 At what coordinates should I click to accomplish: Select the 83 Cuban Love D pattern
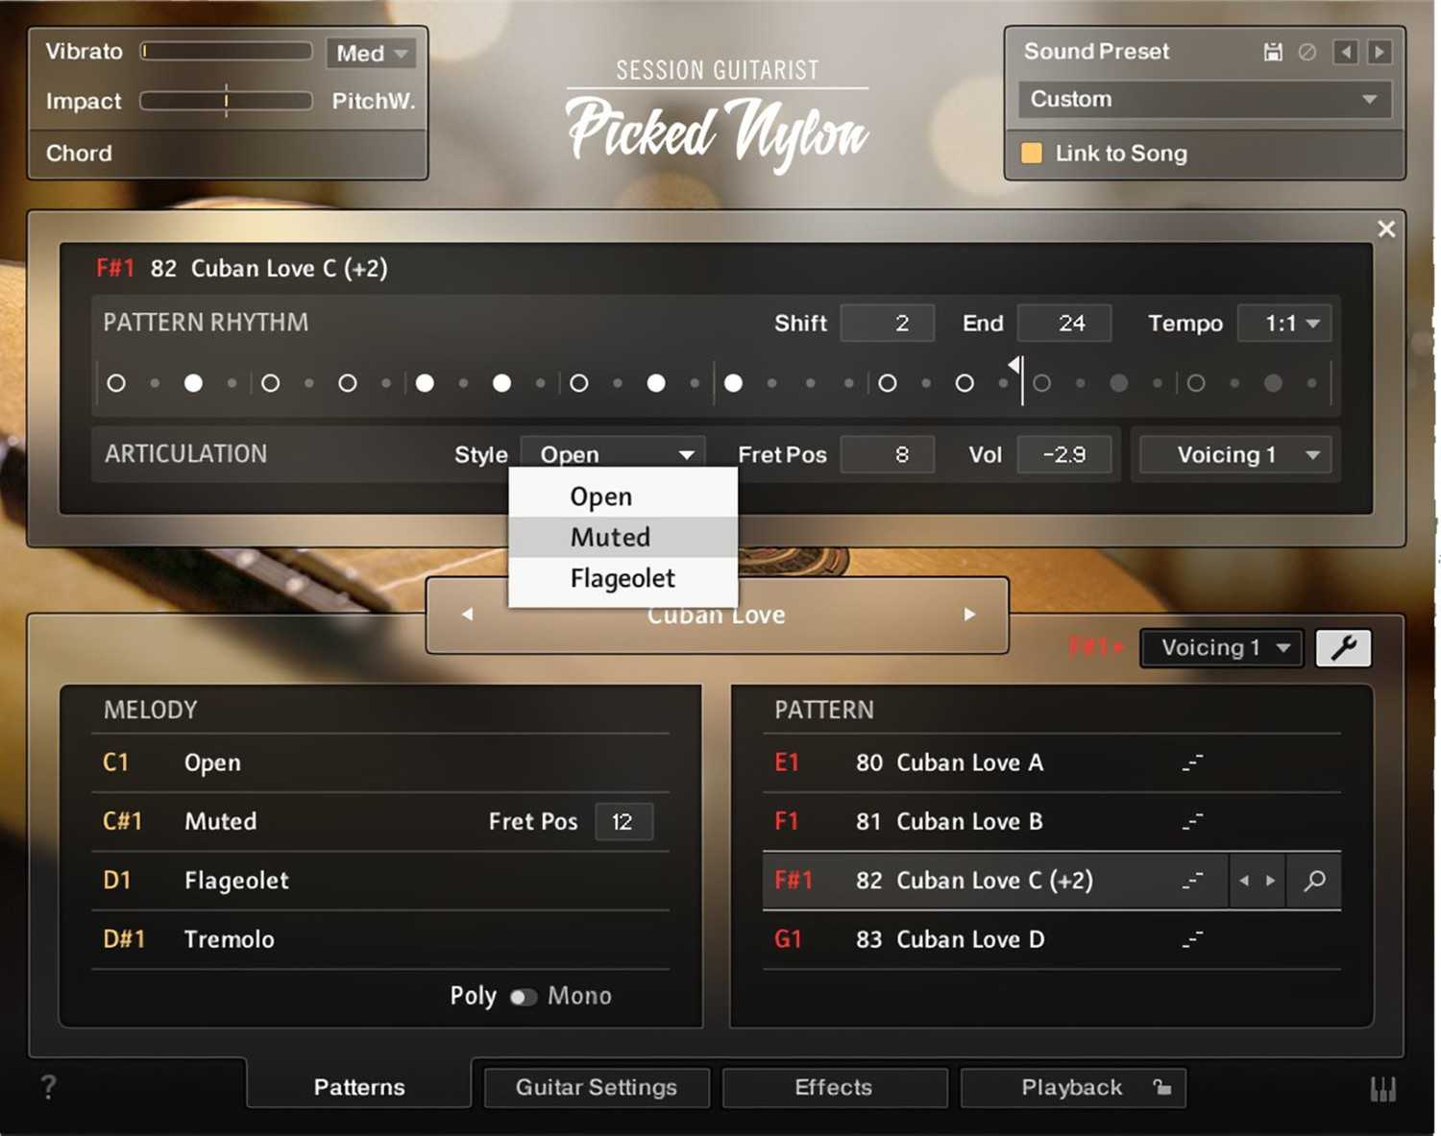coord(970,939)
